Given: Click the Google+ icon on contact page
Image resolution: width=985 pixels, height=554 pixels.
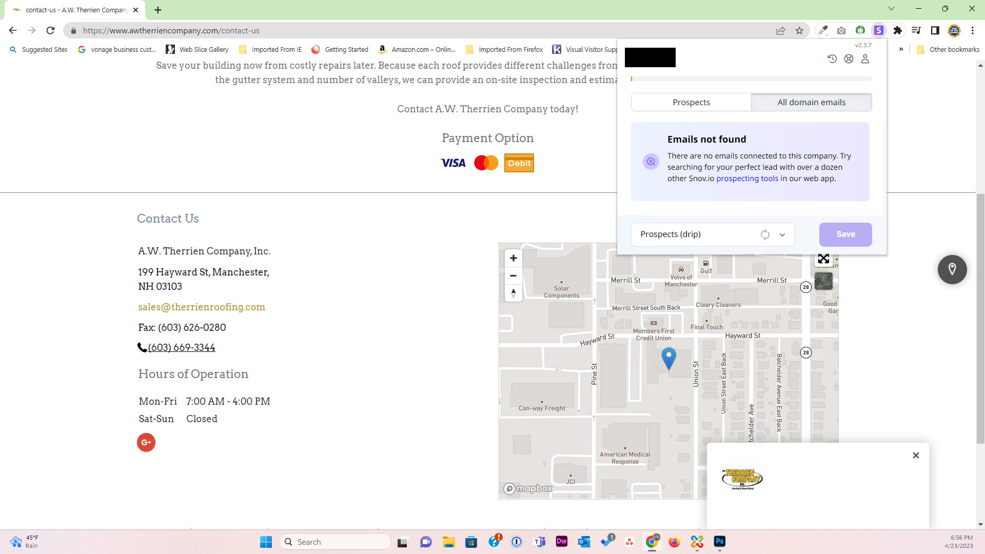Looking at the screenshot, I should pos(146,442).
